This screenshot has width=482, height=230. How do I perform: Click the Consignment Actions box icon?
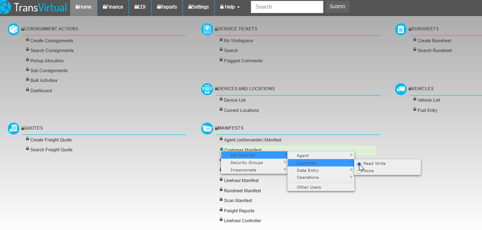click(14, 29)
